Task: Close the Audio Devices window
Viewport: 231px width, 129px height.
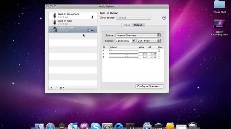Action: (x=47, y=6)
